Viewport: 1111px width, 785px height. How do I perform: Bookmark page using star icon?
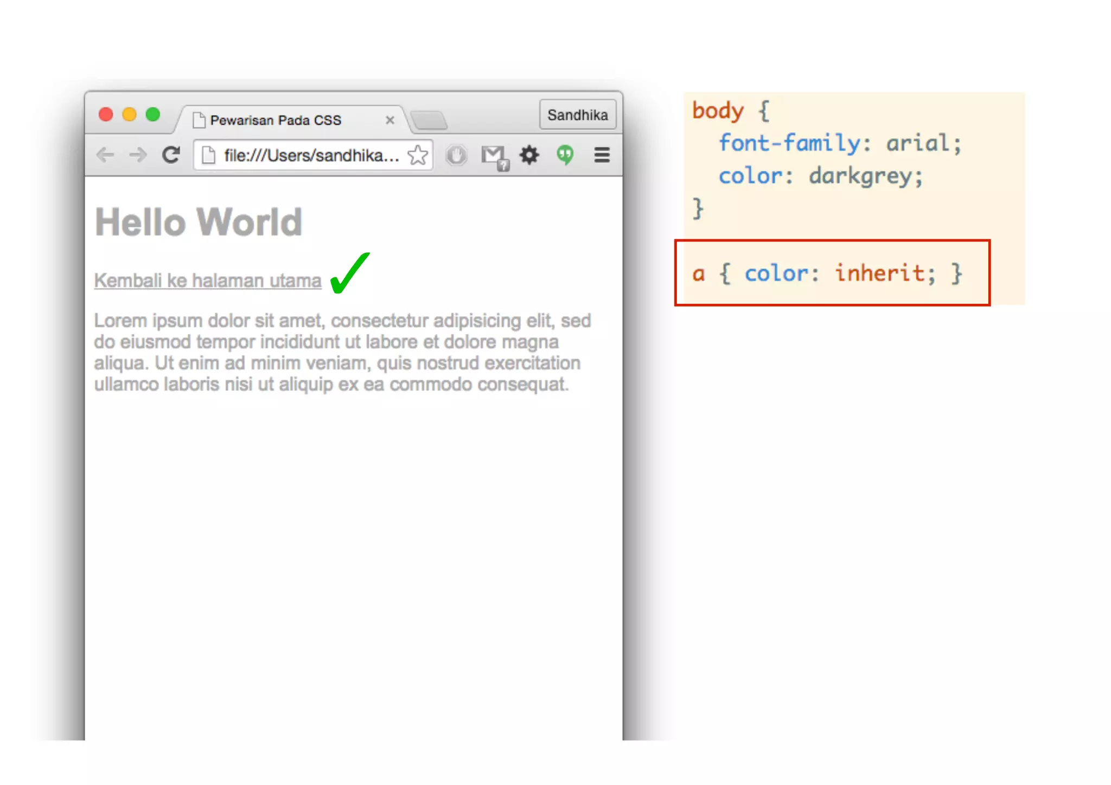pyautogui.click(x=417, y=155)
